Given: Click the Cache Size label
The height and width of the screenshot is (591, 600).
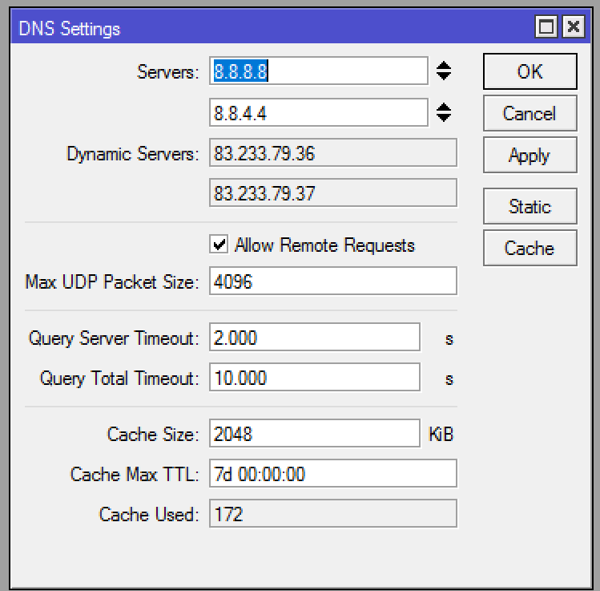Looking at the screenshot, I should pyautogui.click(x=153, y=435).
